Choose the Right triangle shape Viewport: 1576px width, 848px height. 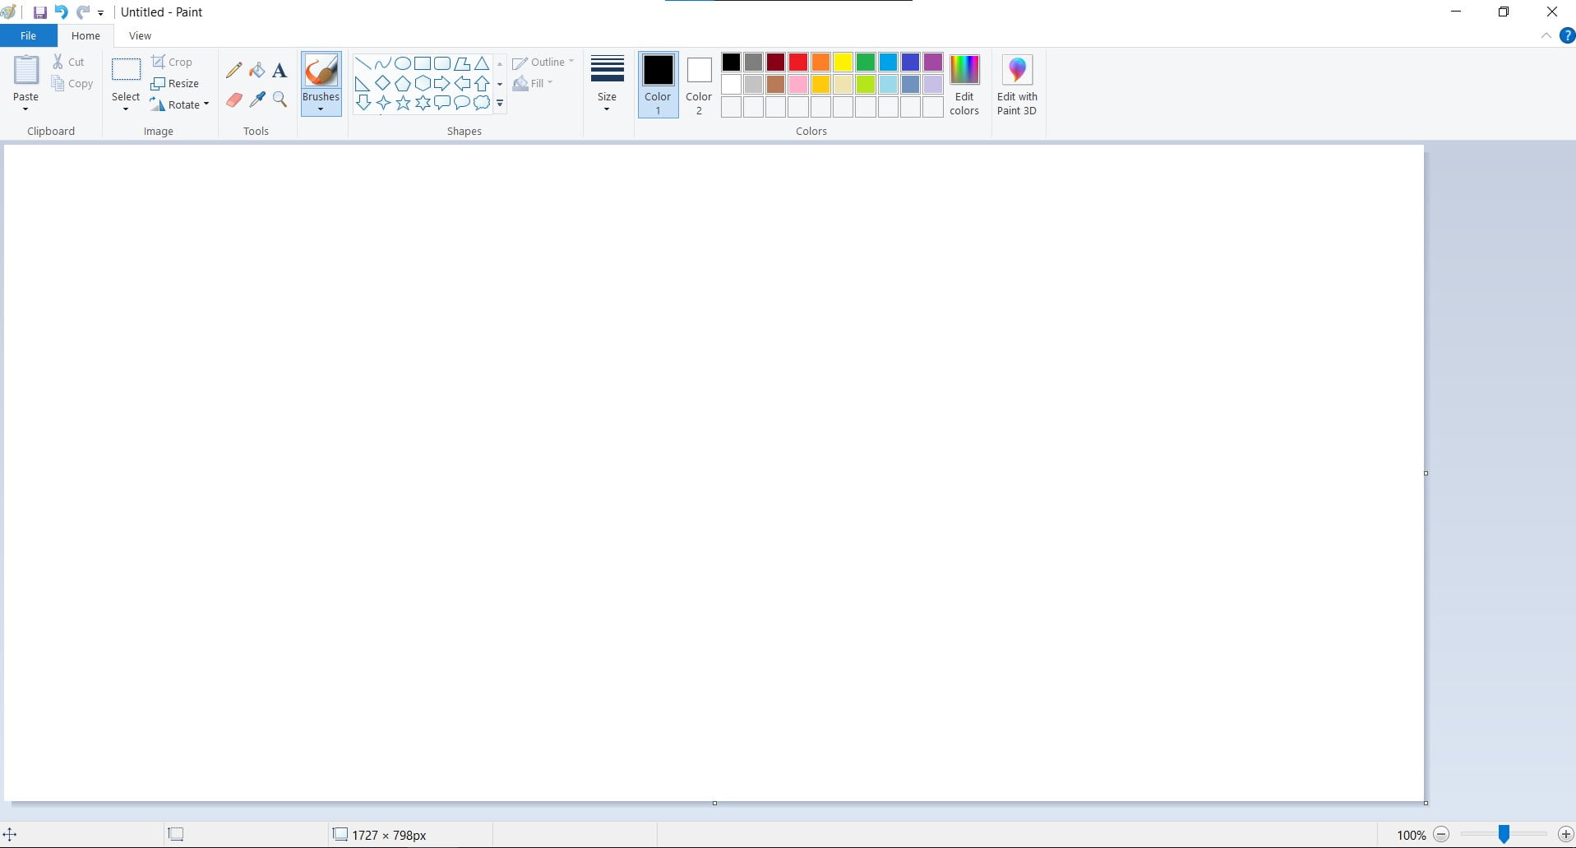tap(363, 83)
